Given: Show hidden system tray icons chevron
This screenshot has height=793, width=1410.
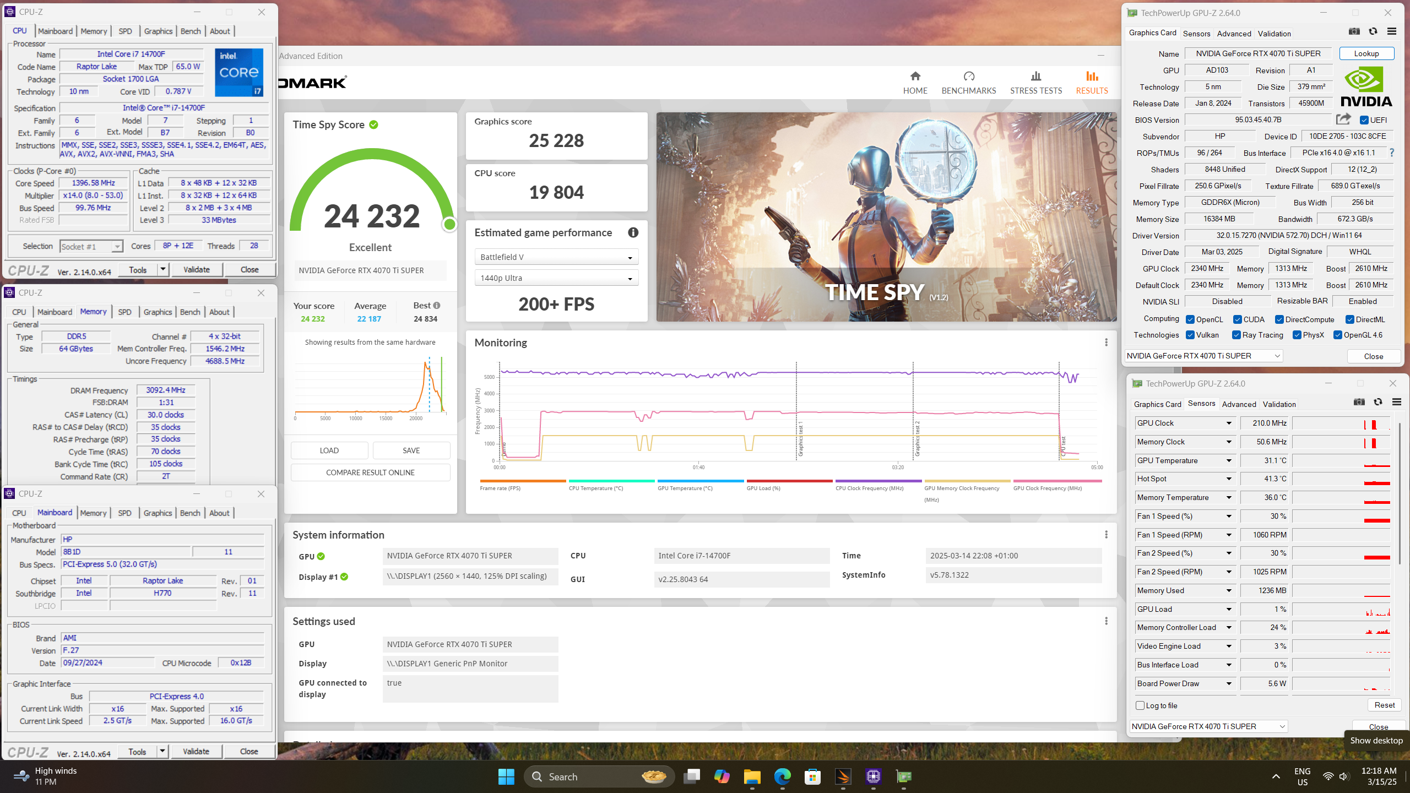Looking at the screenshot, I should click(x=1276, y=777).
